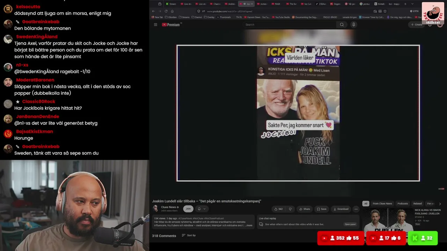Click chat username ModeratBaronen
The height and width of the screenshot is (251, 447).
(x=35, y=80)
